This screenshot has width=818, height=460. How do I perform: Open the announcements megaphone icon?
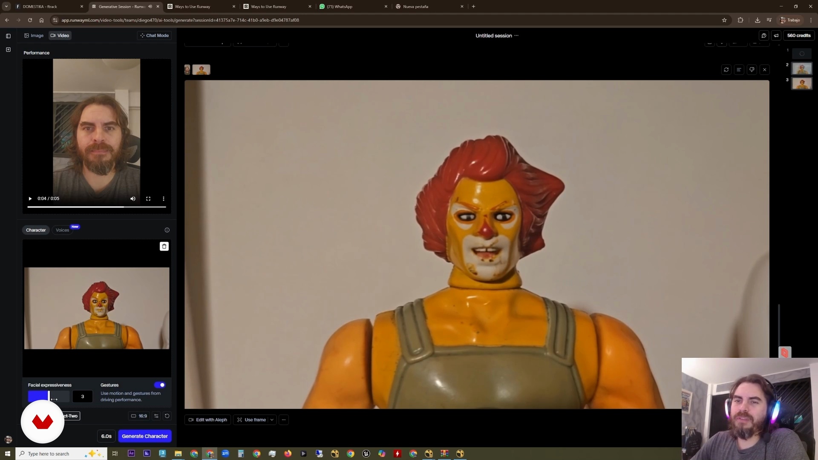[776, 36]
